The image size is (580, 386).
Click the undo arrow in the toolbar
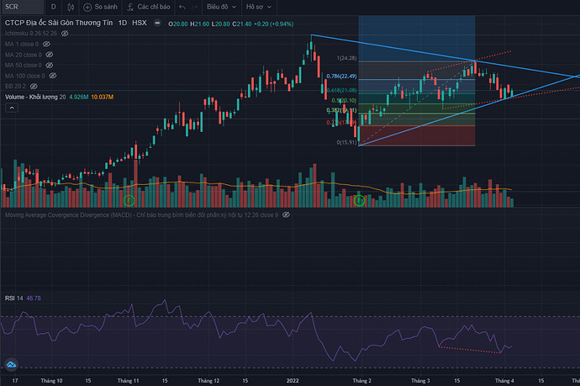[182, 7]
